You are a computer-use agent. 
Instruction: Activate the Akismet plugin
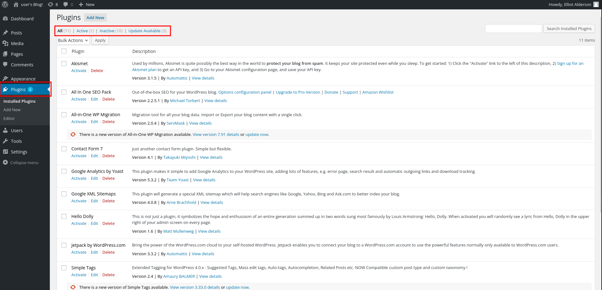(x=79, y=70)
